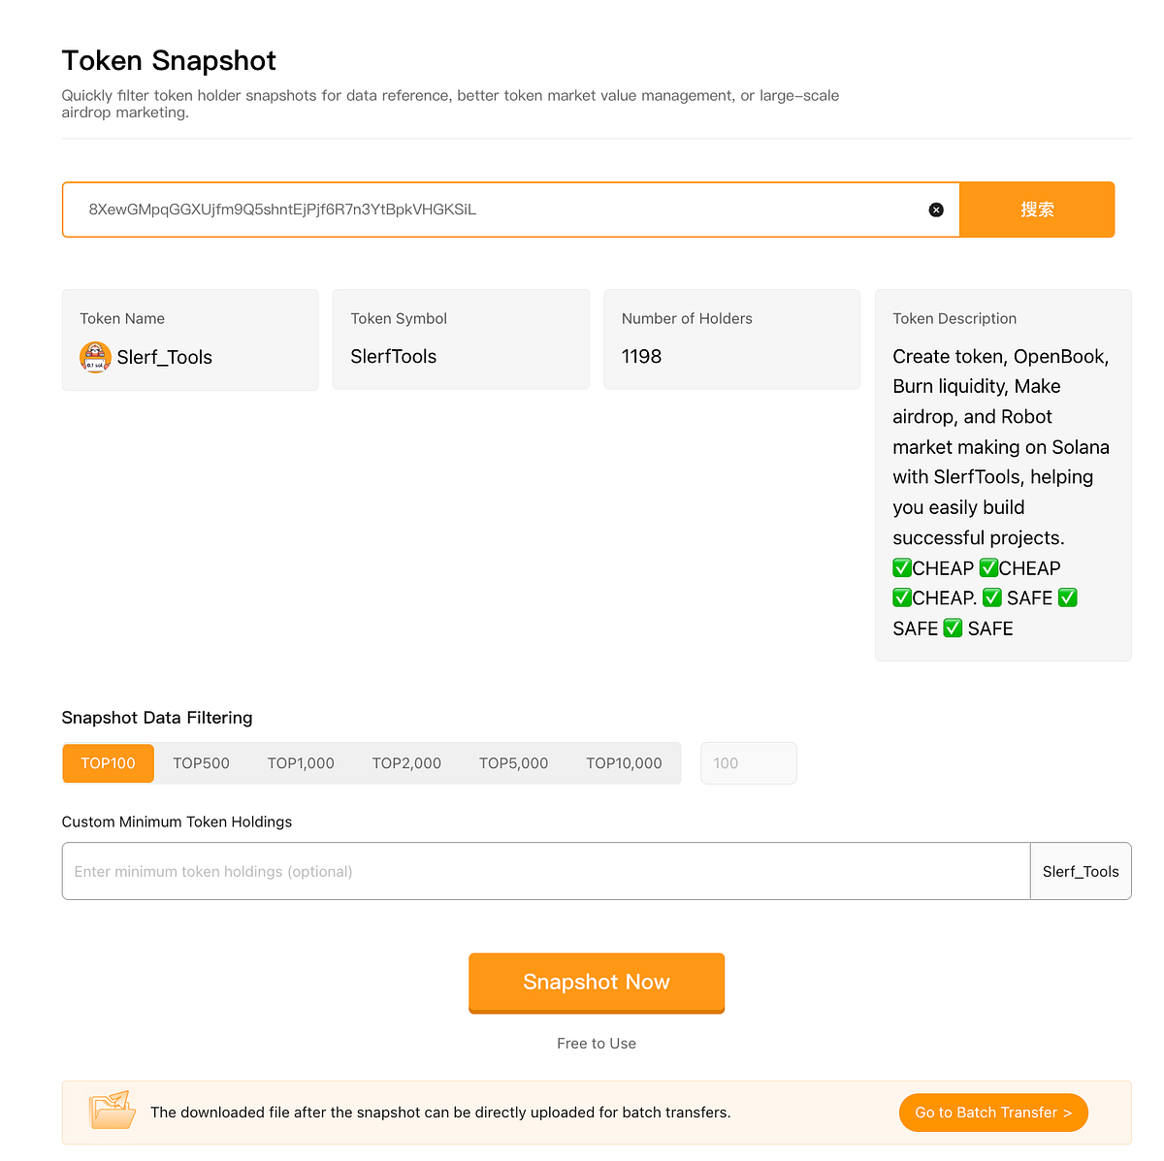Enable the TOP2,000 snapshot filter
1164x1161 pixels.
(x=406, y=763)
